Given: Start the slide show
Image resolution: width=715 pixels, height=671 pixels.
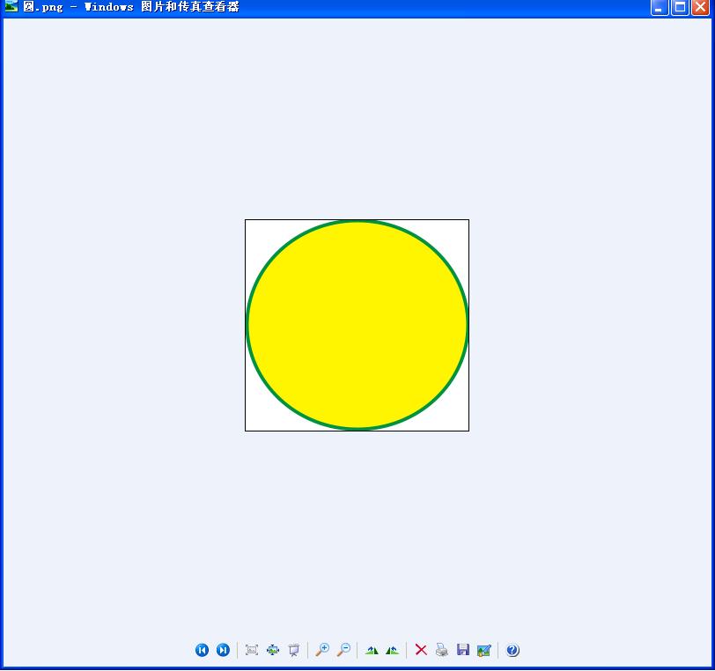Looking at the screenshot, I should (294, 650).
